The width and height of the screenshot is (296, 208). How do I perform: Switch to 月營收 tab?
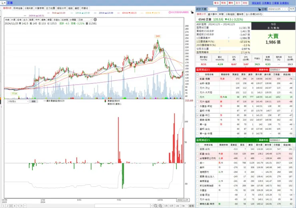[x=84, y=8]
